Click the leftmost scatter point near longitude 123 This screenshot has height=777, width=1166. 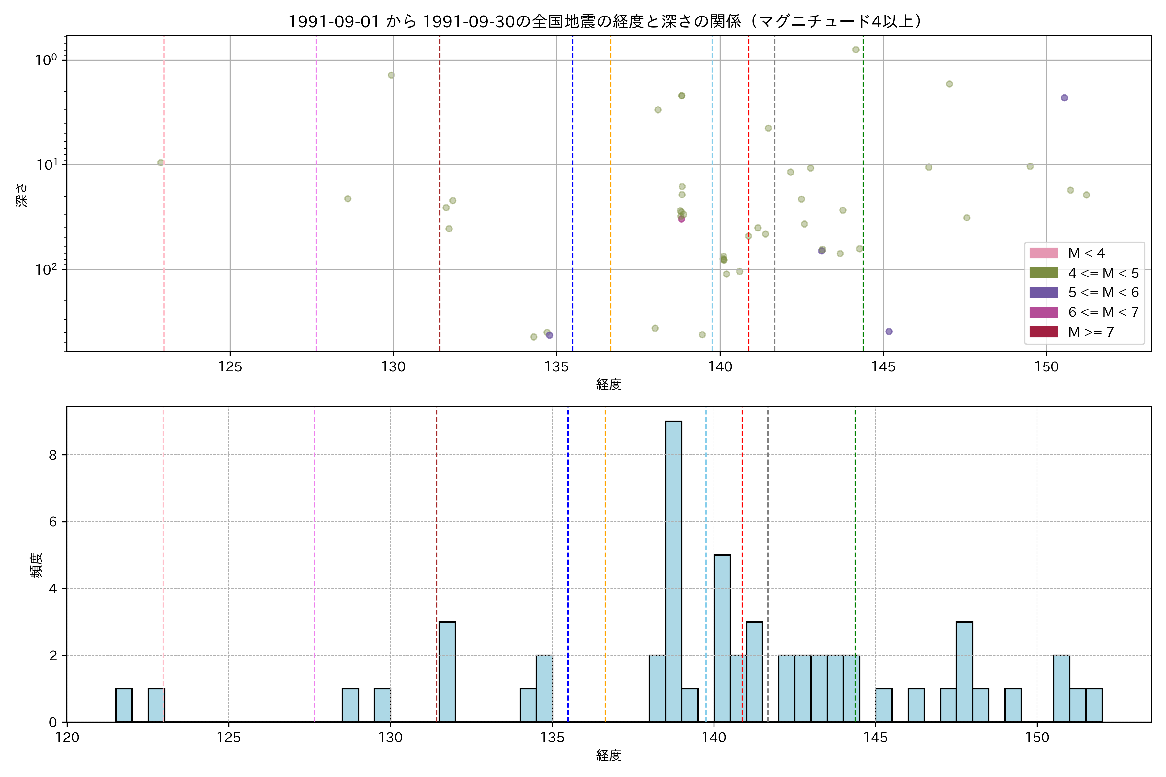coord(161,163)
